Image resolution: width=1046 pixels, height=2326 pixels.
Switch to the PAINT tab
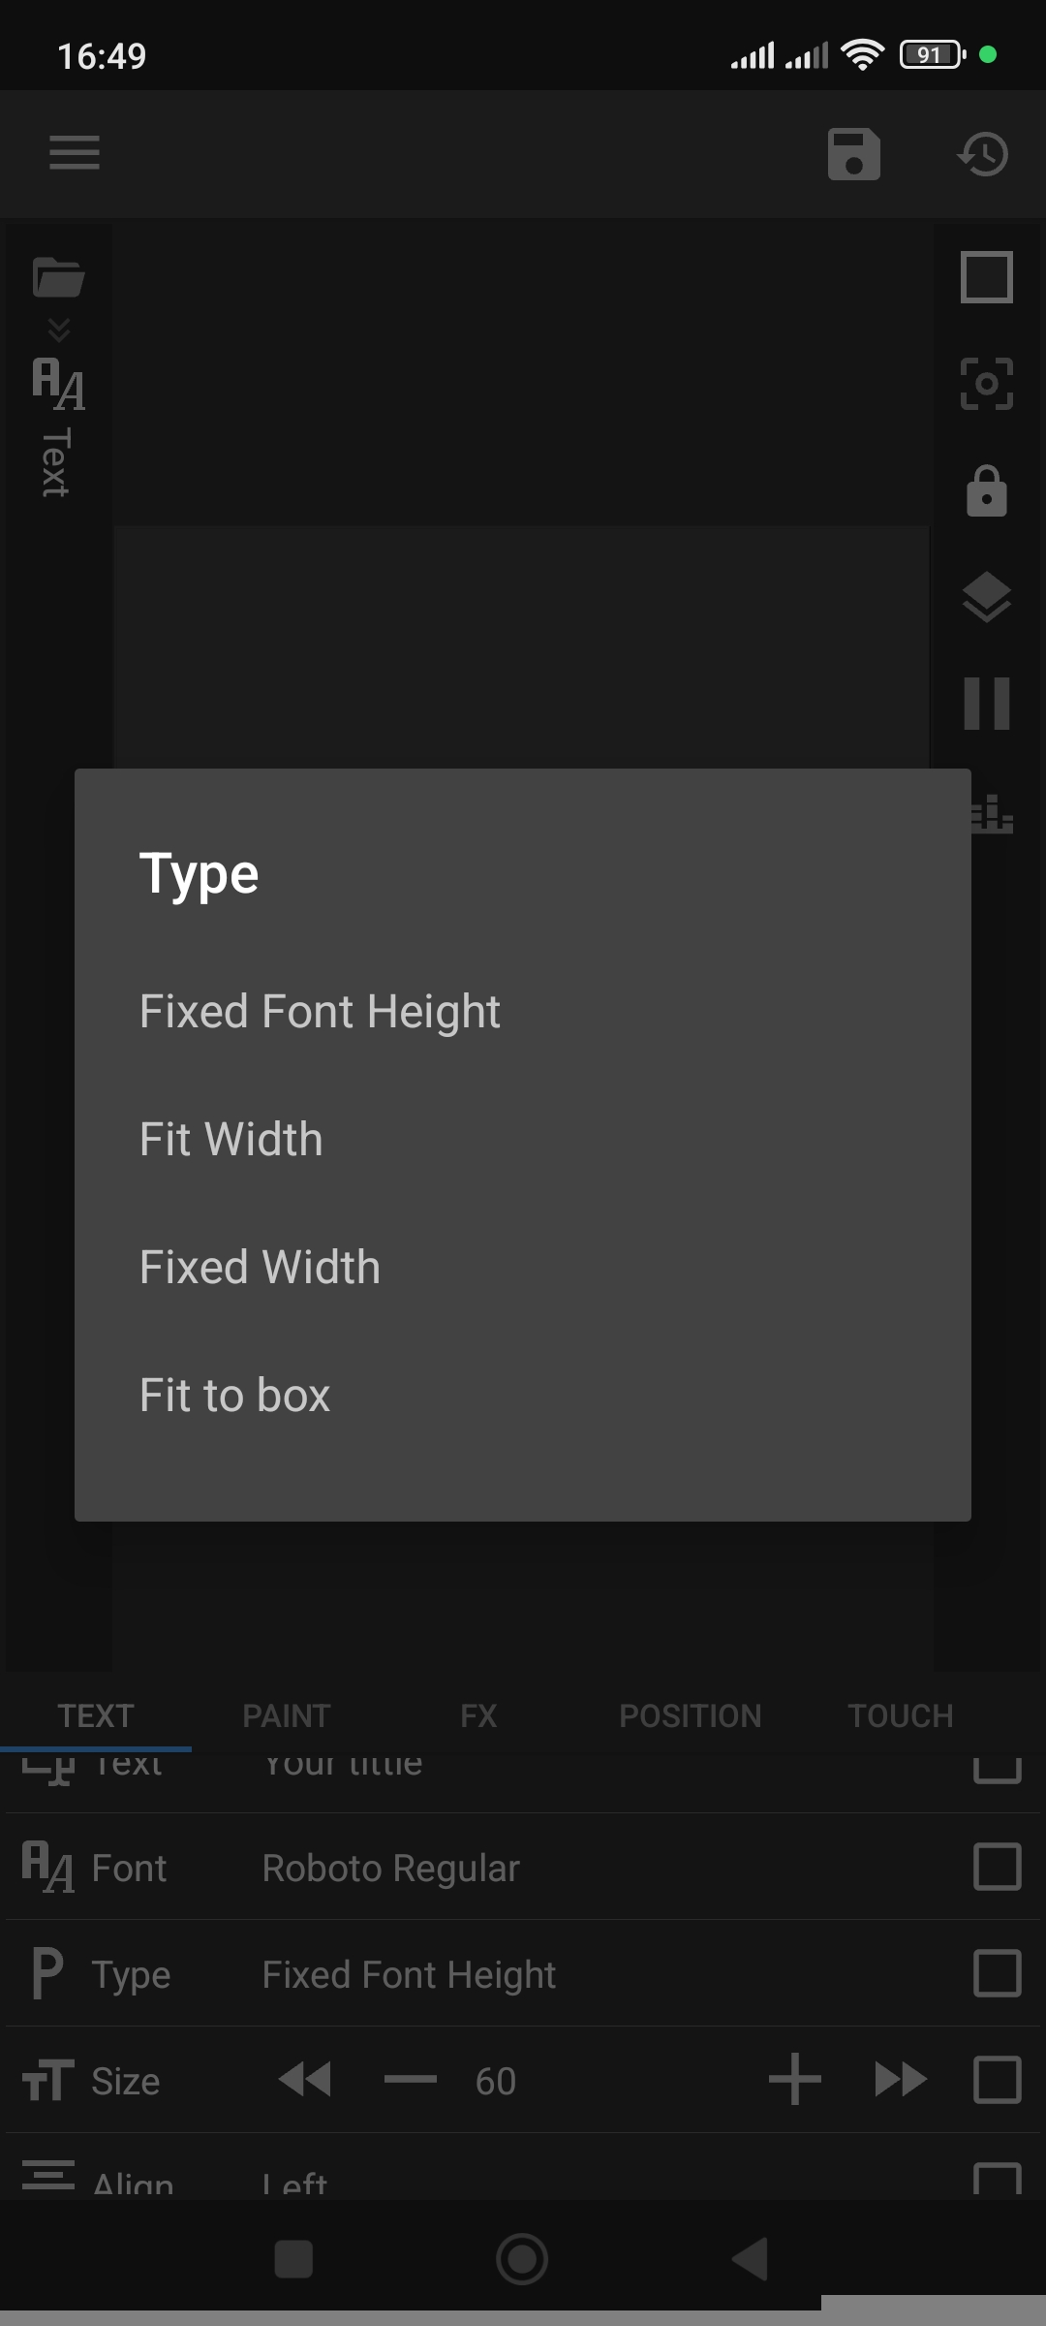[286, 1715]
